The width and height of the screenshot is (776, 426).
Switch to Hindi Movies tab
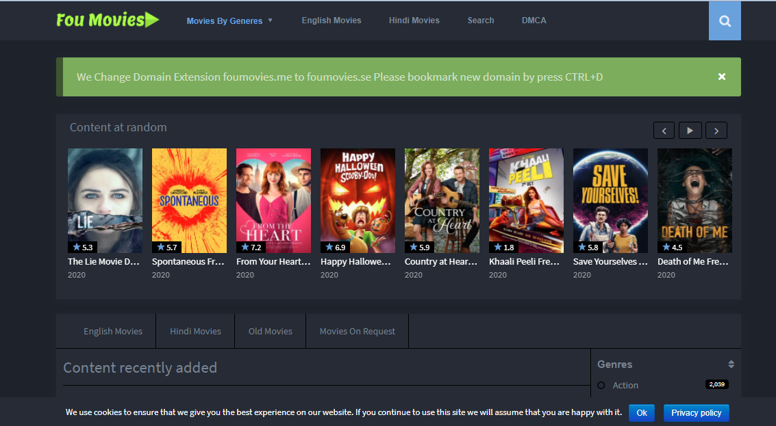point(195,331)
